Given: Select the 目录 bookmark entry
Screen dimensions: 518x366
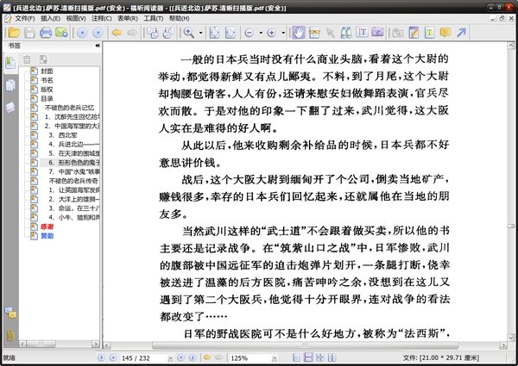Looking at the screenshot, I should pyautogui.click(x=47, y=98).
